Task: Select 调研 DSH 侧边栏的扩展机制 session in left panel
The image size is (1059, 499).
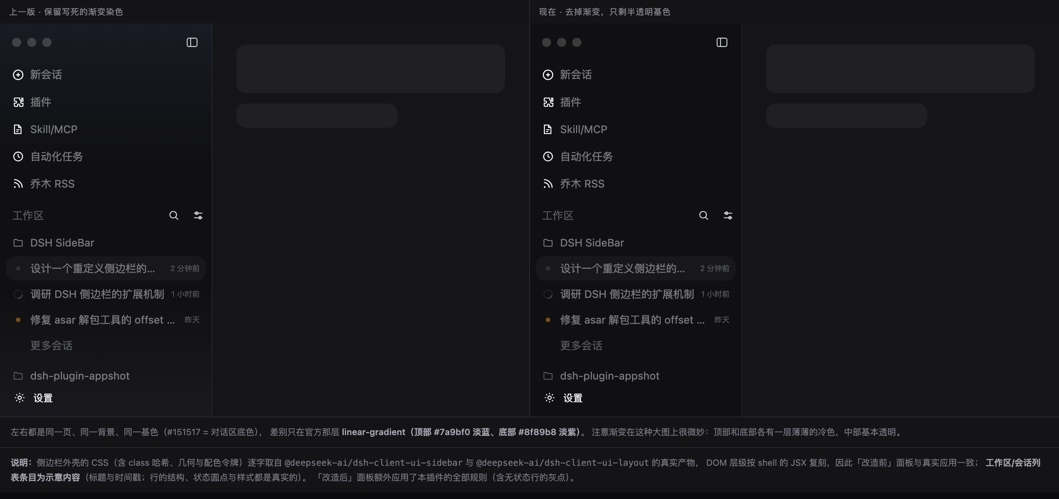Action: 106,294
